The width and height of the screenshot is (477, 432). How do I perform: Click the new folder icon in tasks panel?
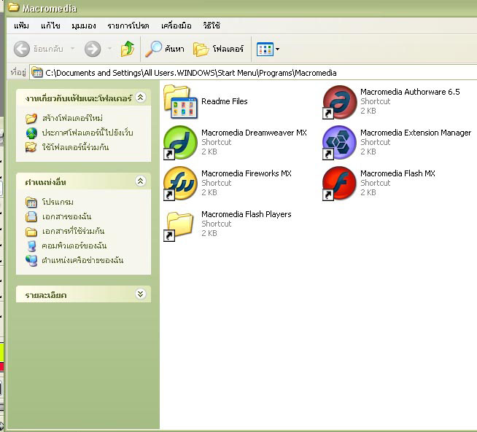[x=31, y=118]
